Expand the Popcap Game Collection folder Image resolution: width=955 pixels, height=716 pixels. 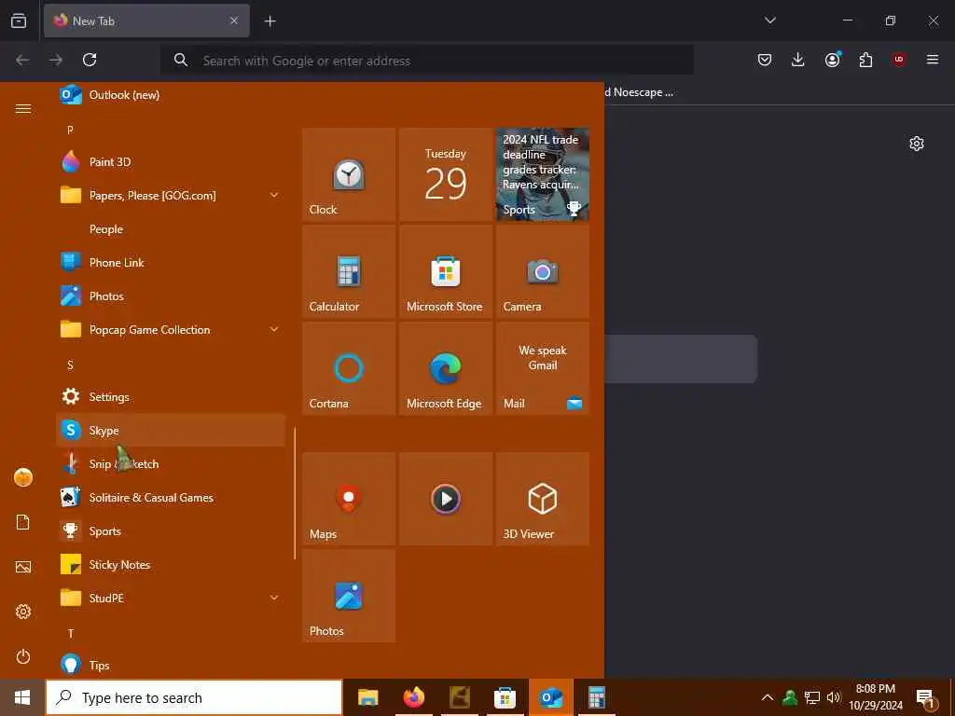171,329
